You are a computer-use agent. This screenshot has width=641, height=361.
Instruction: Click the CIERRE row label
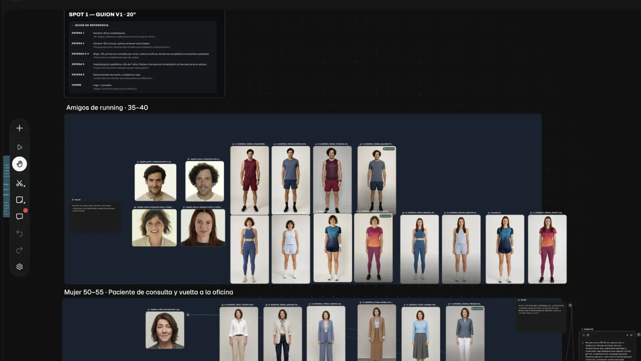(x=76, y=85)
